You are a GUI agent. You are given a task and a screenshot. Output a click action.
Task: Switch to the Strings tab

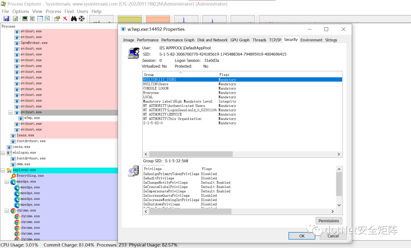(x=331, y=40)
